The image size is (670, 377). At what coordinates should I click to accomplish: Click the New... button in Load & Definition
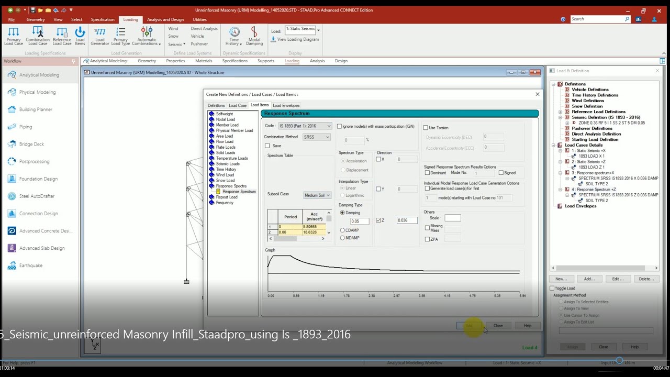(561, 279)
